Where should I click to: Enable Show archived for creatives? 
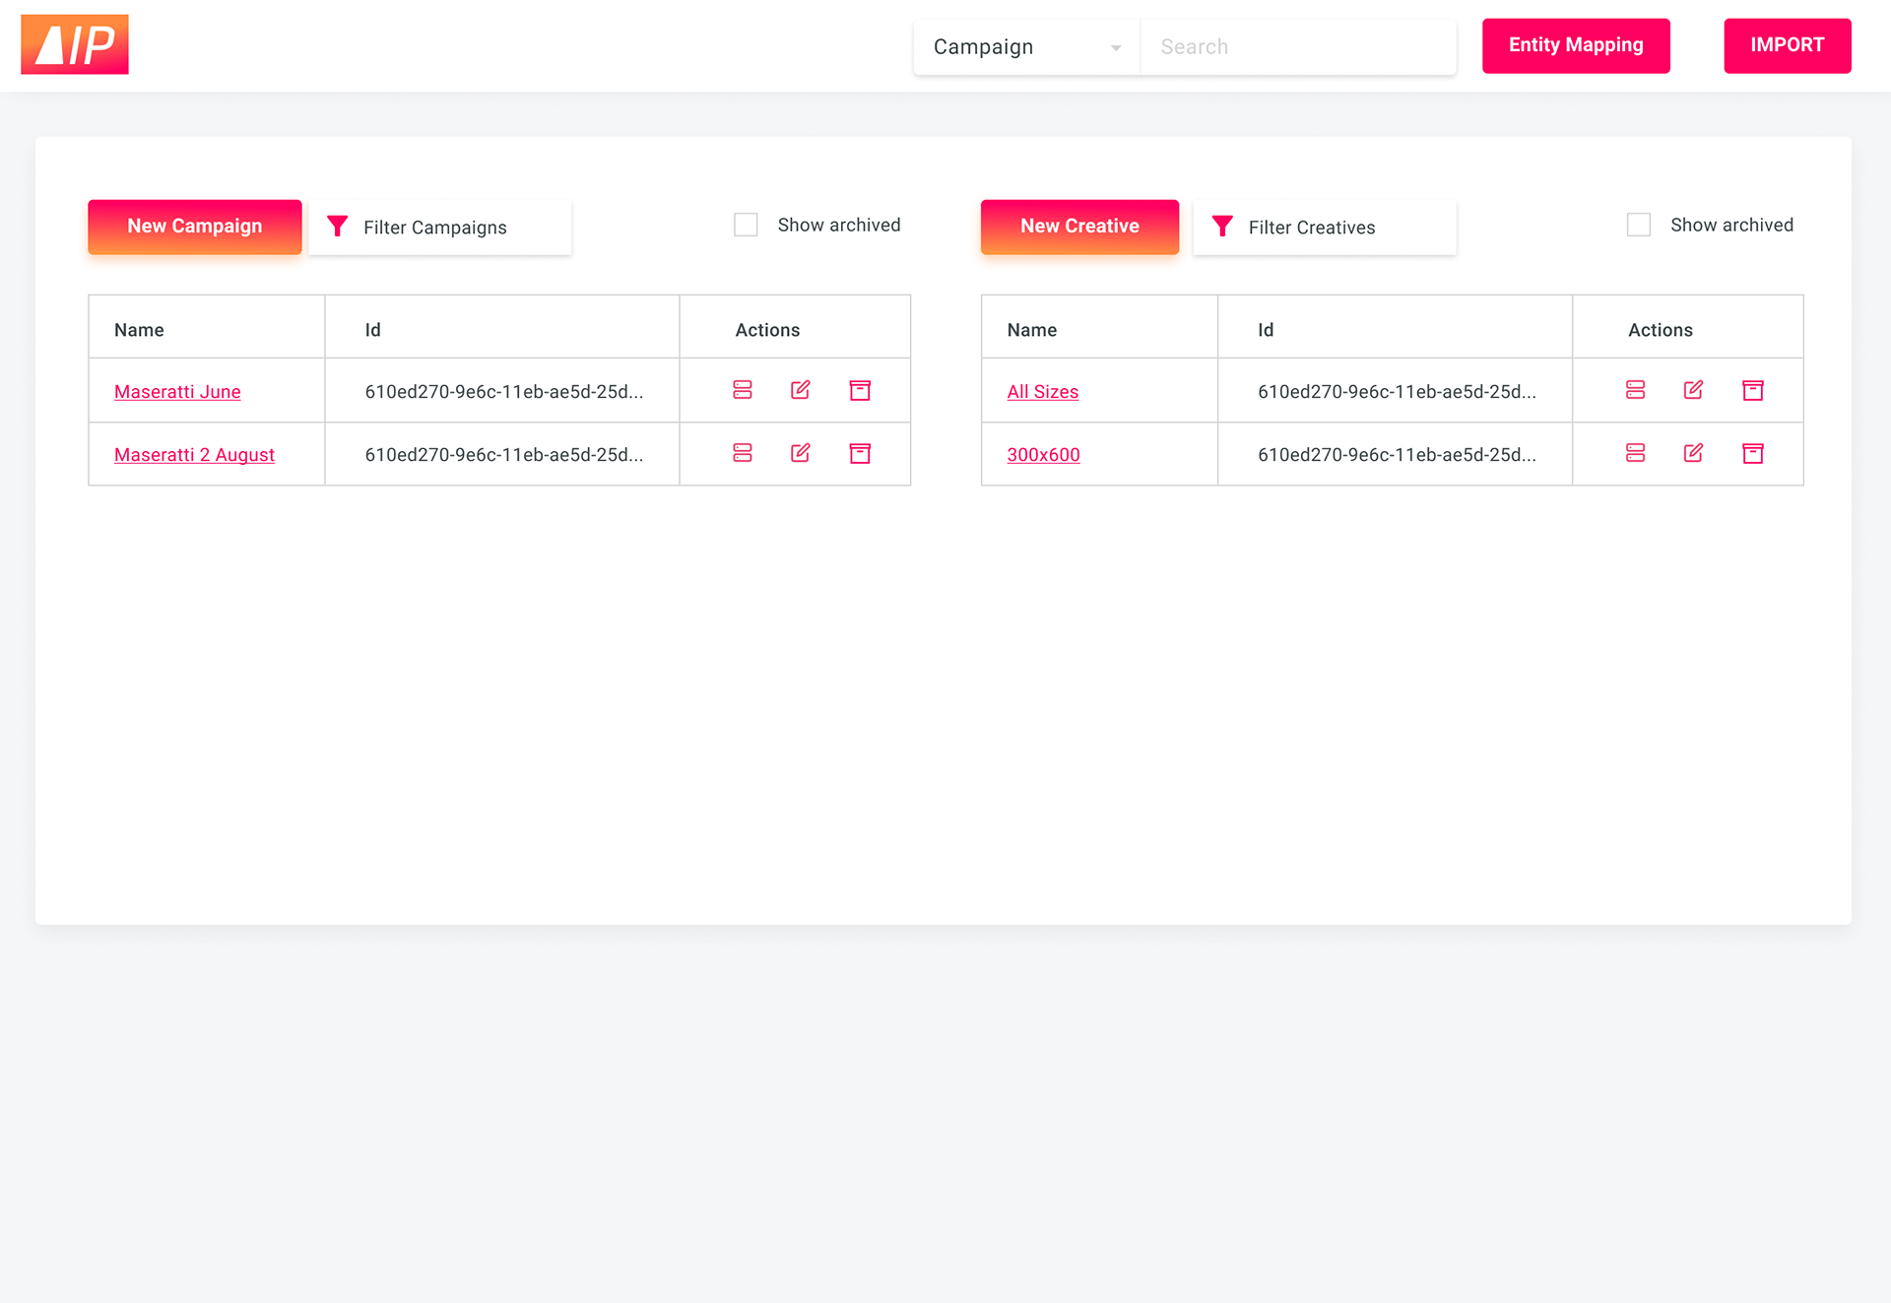(1639, 225)
